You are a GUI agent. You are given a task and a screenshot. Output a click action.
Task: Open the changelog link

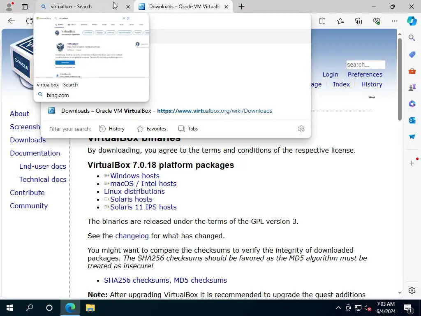click(x=132, y=236)
